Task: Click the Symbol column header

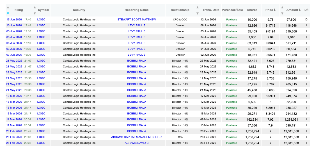Action: tap(43, 10)
